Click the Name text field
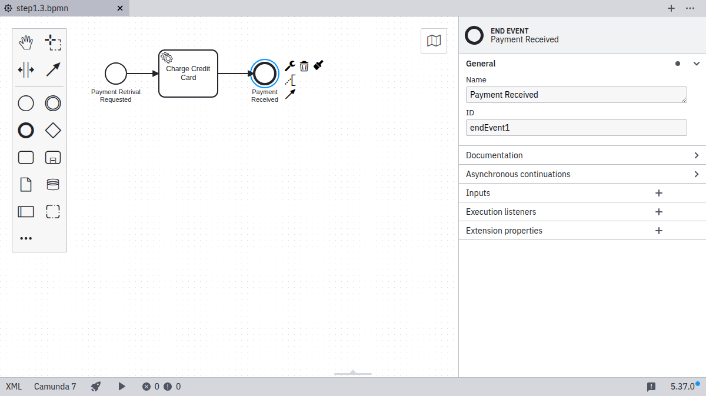Viewport: 706px width, 396px height. [x=575, y=95]
